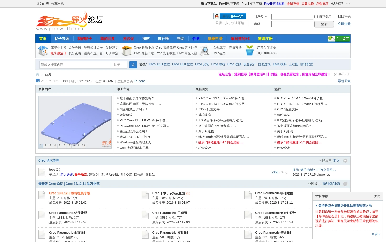Screen dimensions: 386x242
Task: Enable the 自动登录 checkbox
Action: pos(316,17)
